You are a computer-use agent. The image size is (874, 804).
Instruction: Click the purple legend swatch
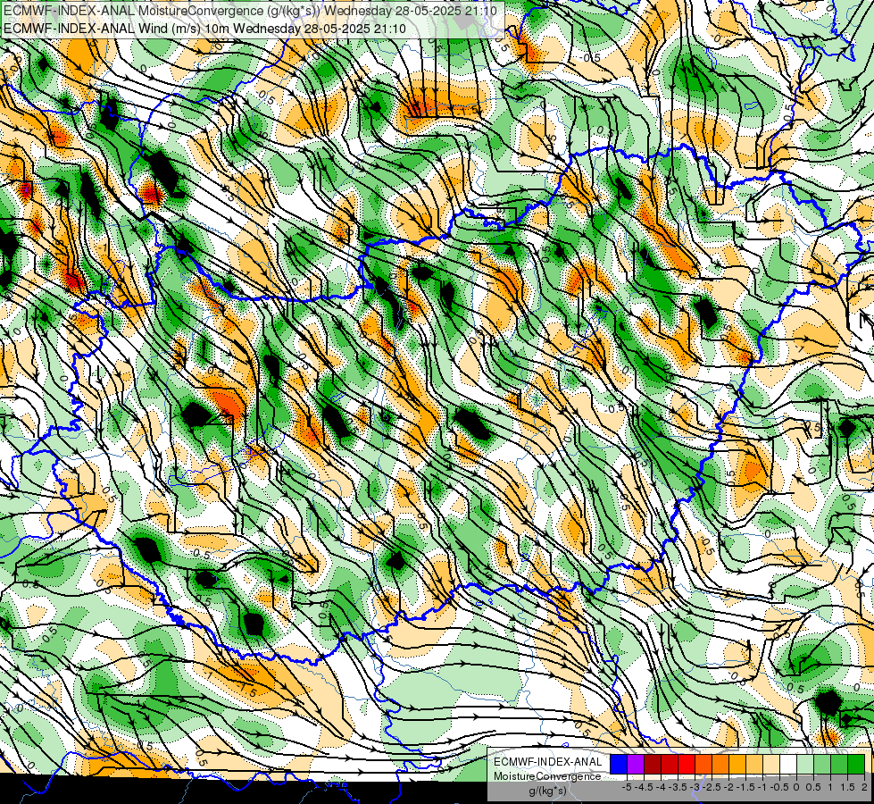pyautogui.click(x=636, y=765)
